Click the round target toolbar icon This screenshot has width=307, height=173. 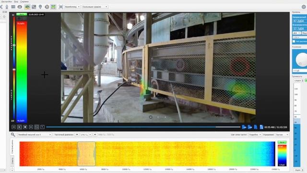pyautogui.click(x=47, y=7)
